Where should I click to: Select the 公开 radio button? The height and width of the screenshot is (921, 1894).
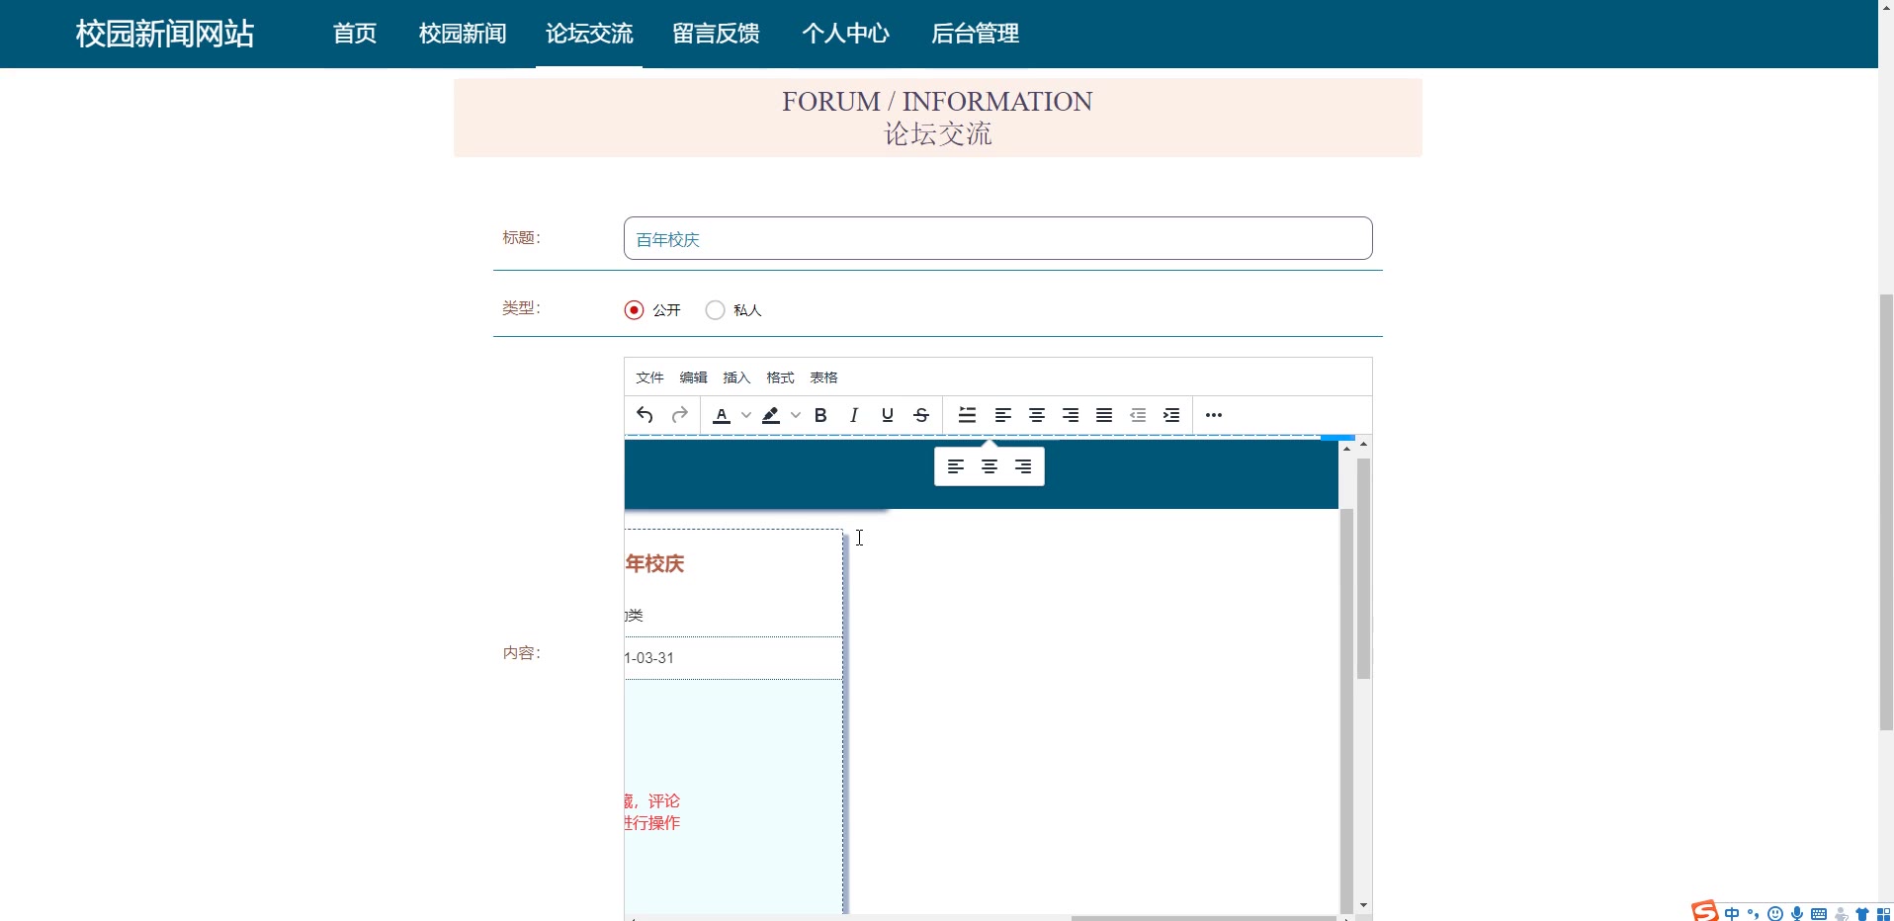tap(634, 310)
